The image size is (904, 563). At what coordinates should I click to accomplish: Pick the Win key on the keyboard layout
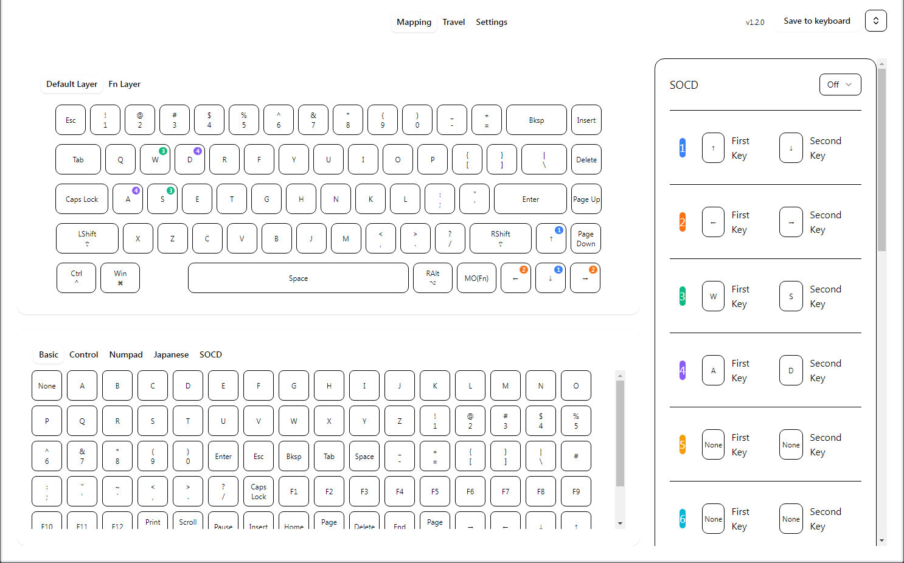pyautogui.click(x=120, y=278)
